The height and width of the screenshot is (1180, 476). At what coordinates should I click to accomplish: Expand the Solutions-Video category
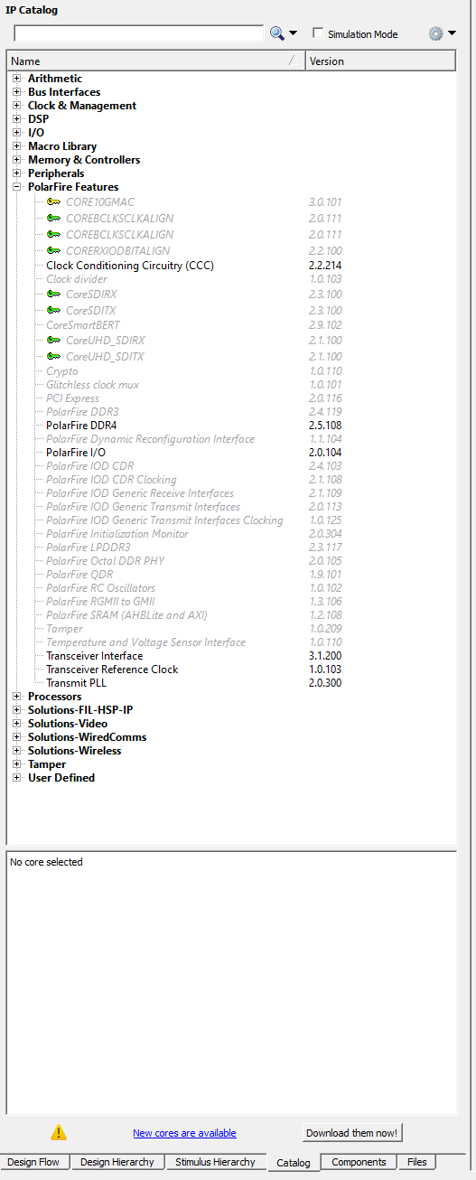pos(16,724)
